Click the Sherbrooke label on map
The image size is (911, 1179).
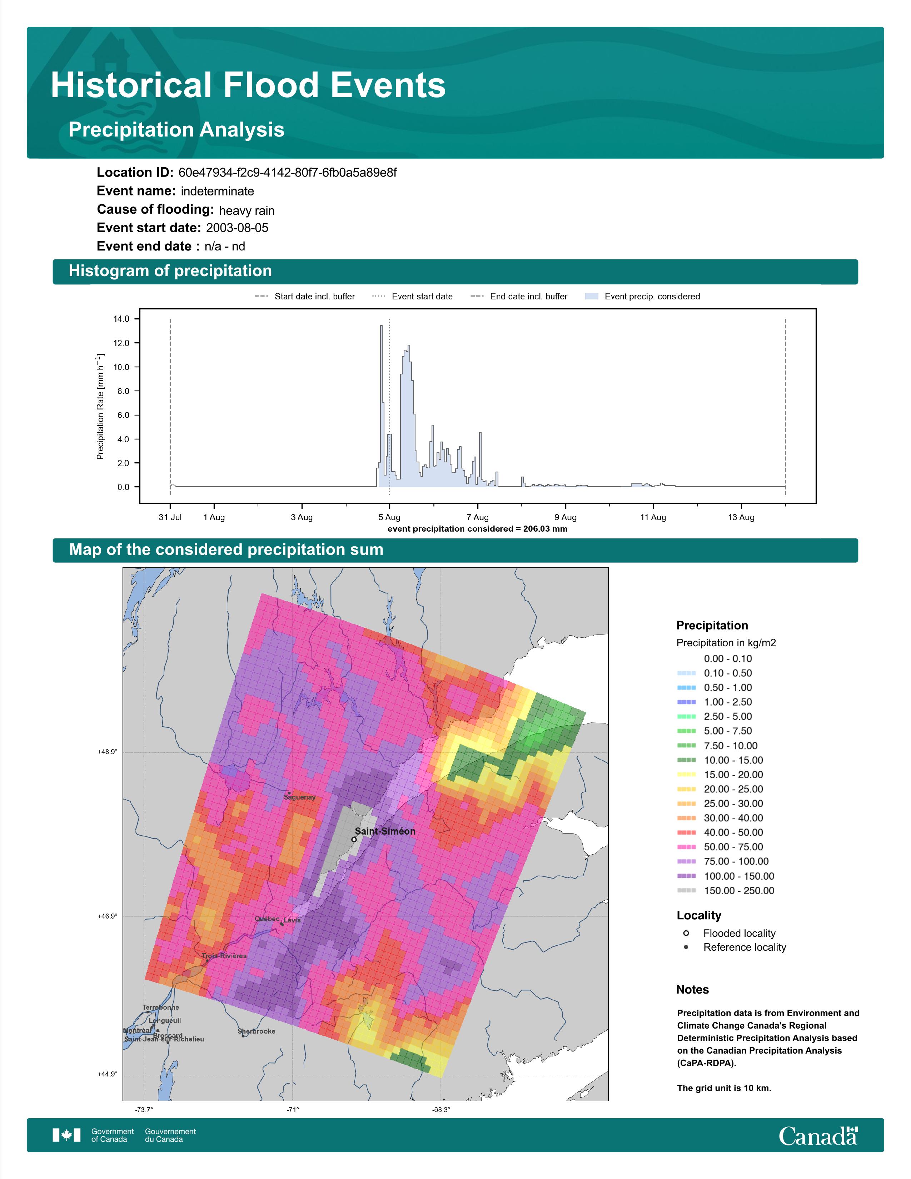tap(257, 1031)
